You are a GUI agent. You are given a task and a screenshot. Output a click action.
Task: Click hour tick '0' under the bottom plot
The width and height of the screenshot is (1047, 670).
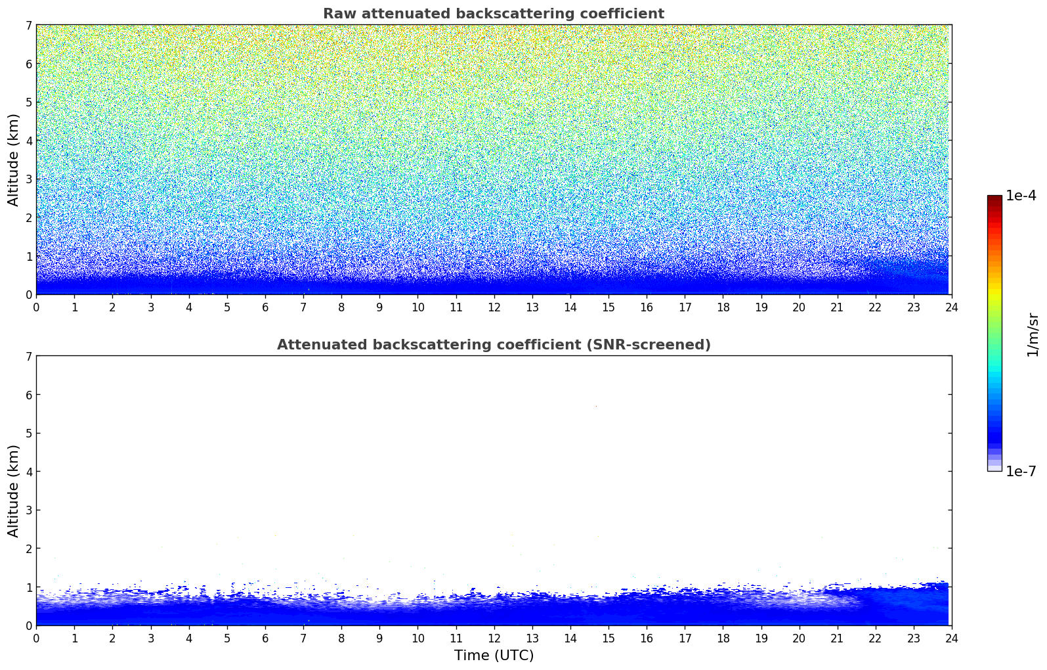point(36,638)
